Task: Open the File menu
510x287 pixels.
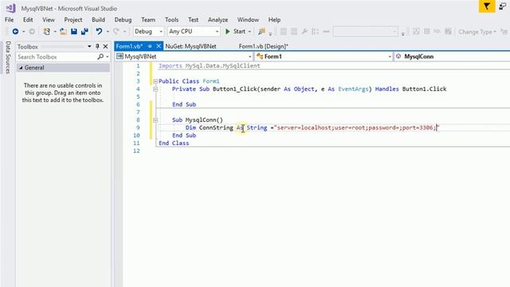Action: (x=9, y=20)
